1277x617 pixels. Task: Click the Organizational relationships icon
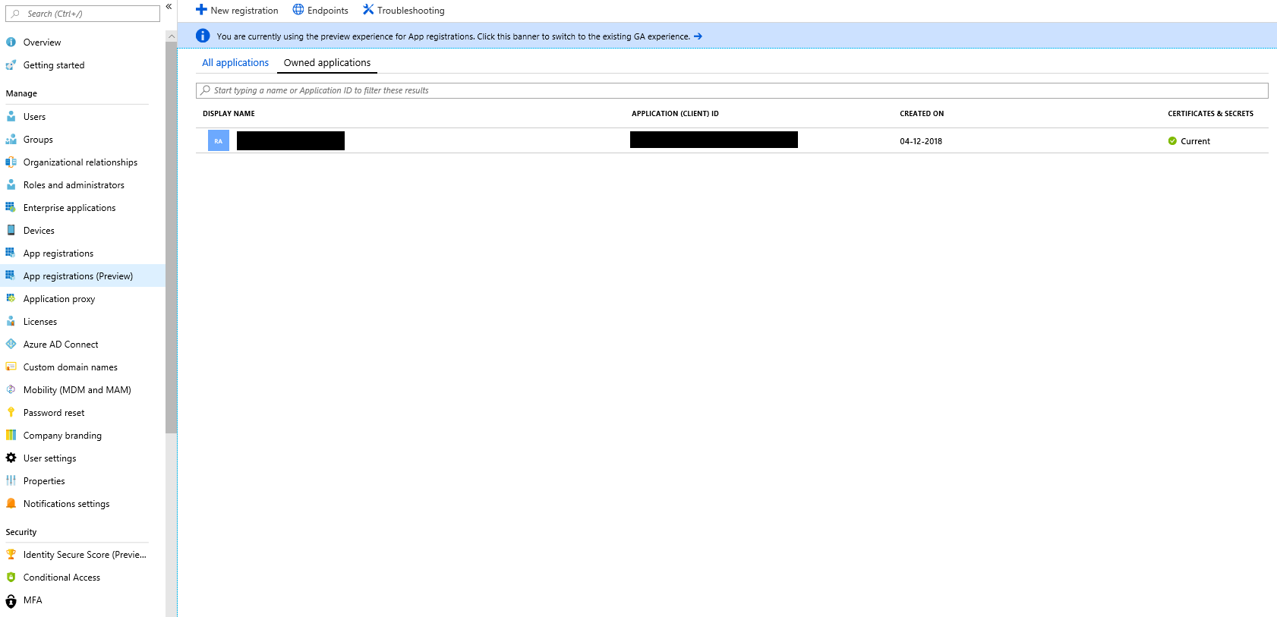coord(11,162)
